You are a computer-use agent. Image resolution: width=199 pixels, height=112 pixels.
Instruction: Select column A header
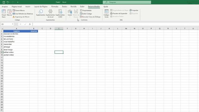coord(16,29)
